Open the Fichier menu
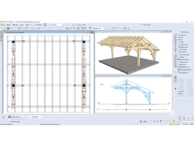This screenshot has width=194, height=146. pyautogui.click(x=3, y=25)
